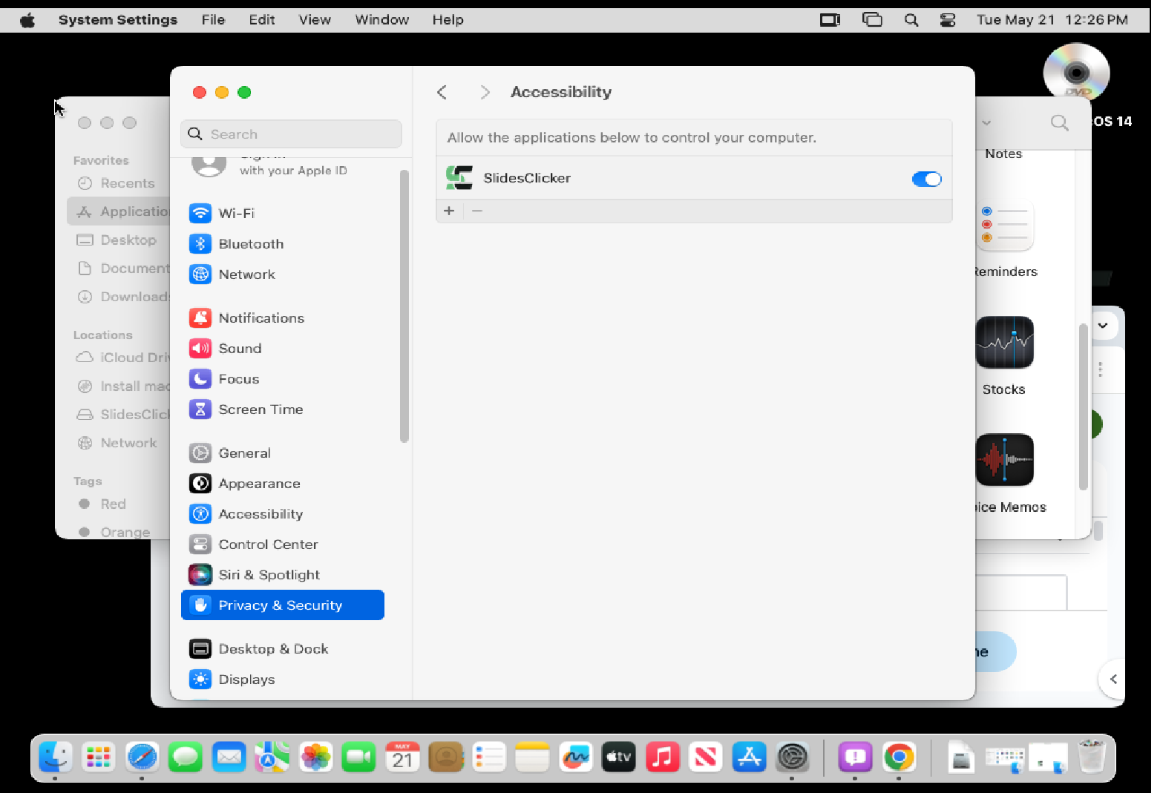1163x793 pixels.
Task: Select Applications in Finder sidebar
Action: (x=119, y=211)
